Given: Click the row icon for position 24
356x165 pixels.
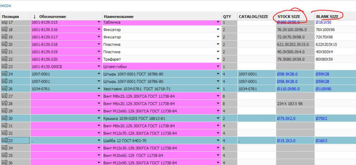Looking at the screenshot, I should pyautogui.click(x=4, y=74).
